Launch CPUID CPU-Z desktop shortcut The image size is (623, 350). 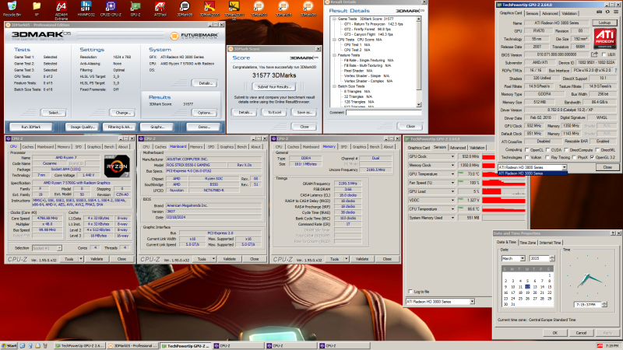[111, 7]
